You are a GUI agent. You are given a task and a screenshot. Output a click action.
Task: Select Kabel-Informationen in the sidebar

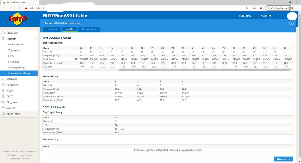19,73
